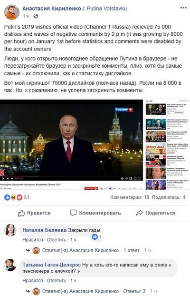Open the attached Putin video screenshot image
The height and width of the screenshot is (296, 190).
(95, 144)
